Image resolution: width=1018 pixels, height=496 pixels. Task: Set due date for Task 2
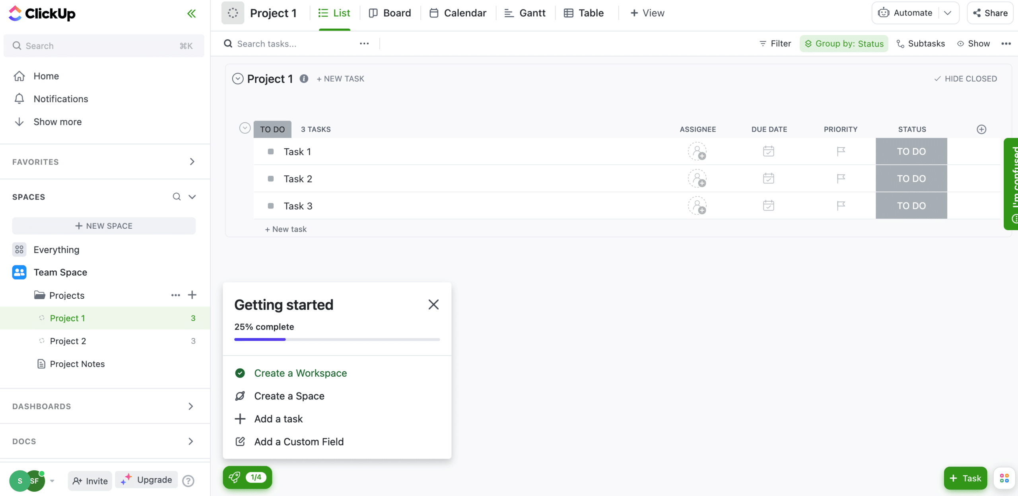click(768, 178)
